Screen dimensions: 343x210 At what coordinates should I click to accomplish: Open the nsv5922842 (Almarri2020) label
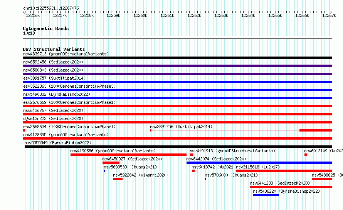click(141, 175)
